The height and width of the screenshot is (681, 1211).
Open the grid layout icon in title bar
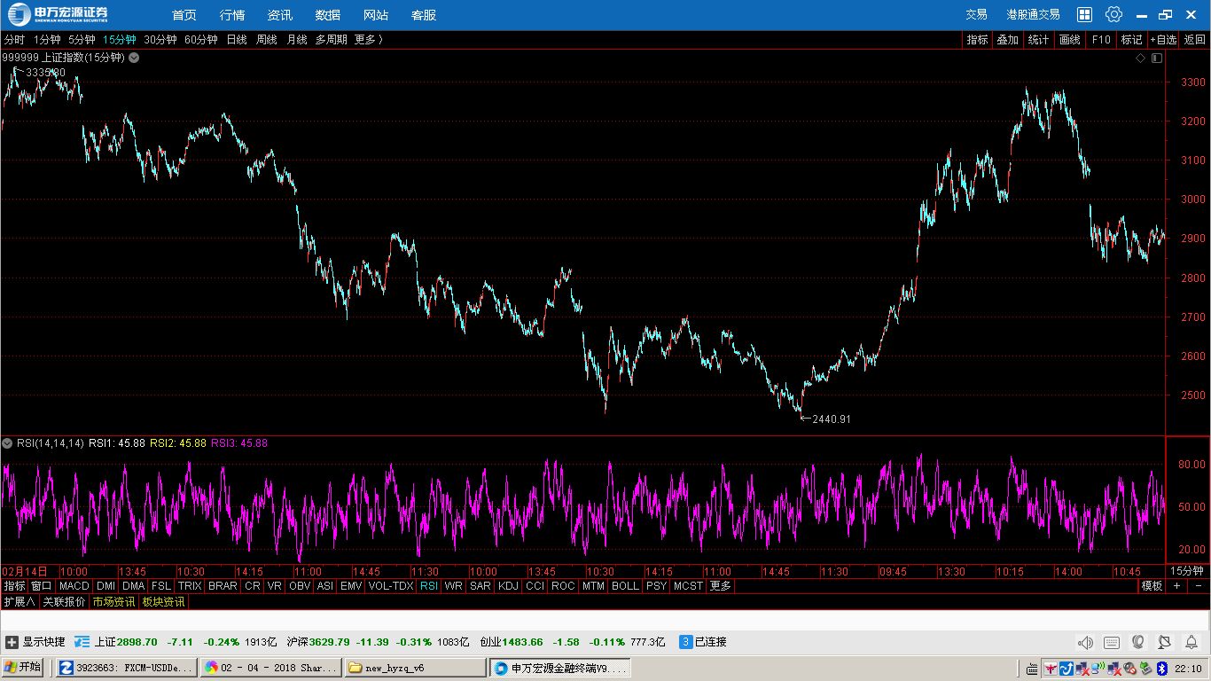[x=1084, y=14]
